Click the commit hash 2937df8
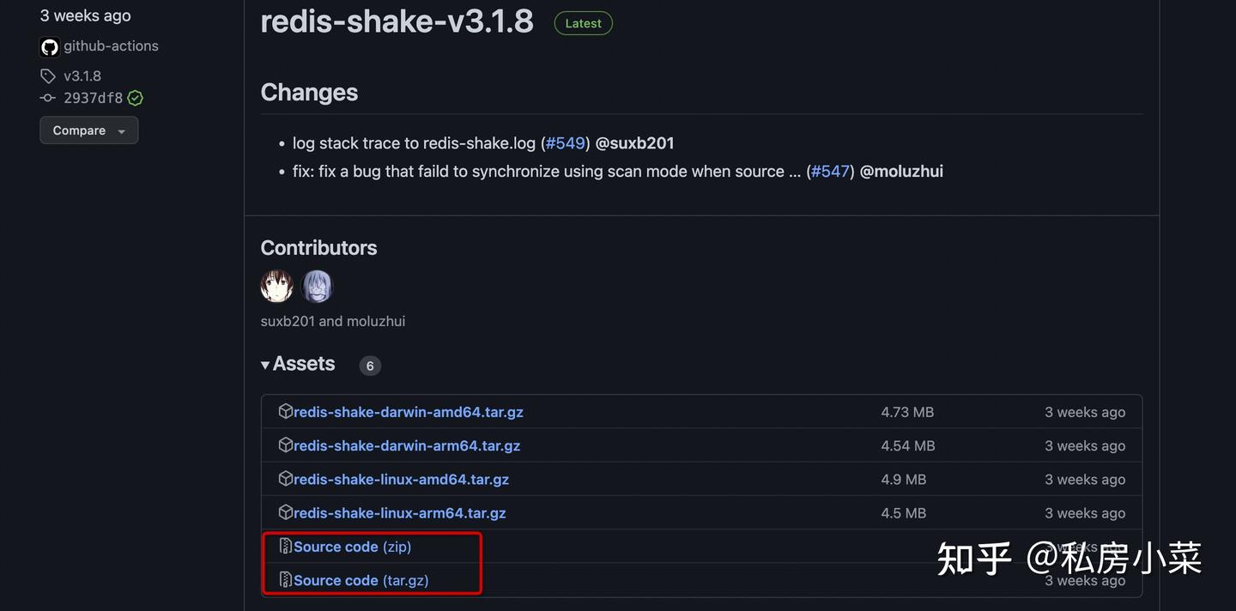 coord(95,97)
